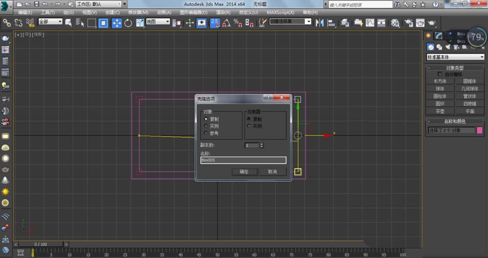Enable the 自动栅格 checkbox
This screenshot has width=488, height=258.
pos(440,74)
